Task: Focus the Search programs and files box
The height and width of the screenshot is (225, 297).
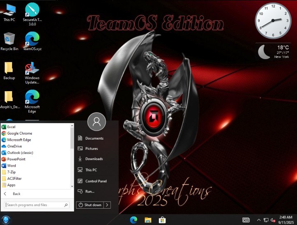Action: (x=37, y=205)
